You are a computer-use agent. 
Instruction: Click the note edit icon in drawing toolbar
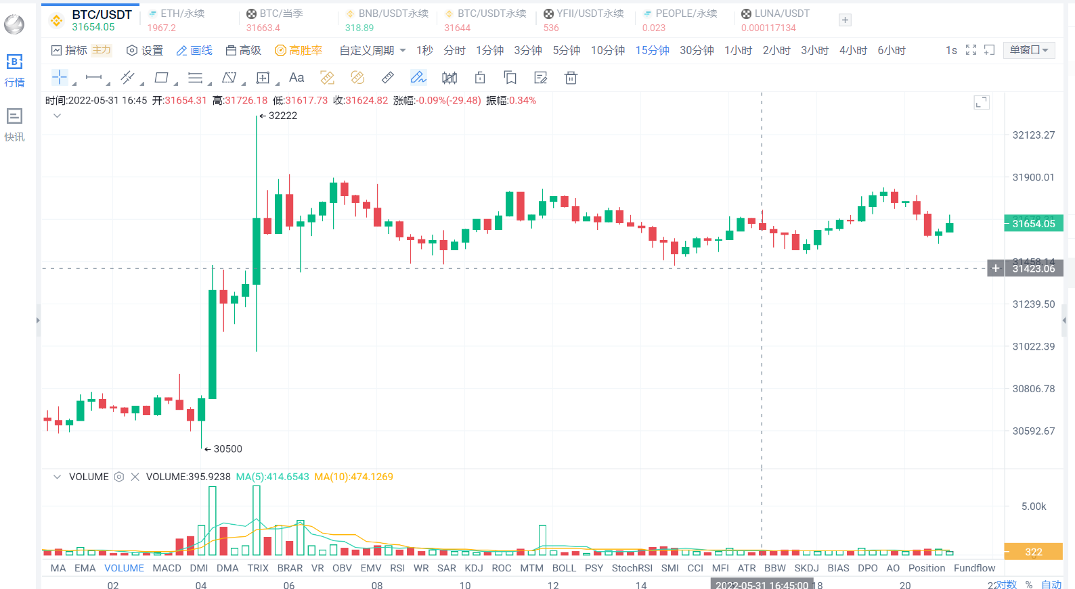point(540,78)
